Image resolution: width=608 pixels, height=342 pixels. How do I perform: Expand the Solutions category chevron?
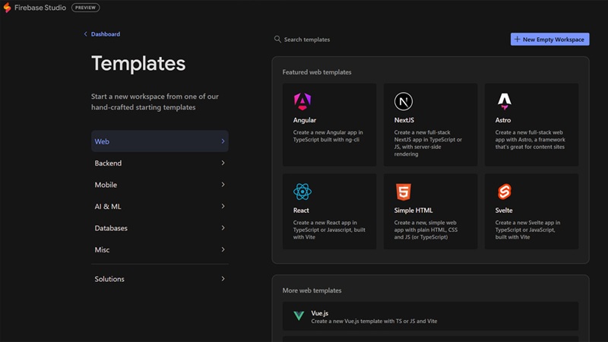point(223,279)
